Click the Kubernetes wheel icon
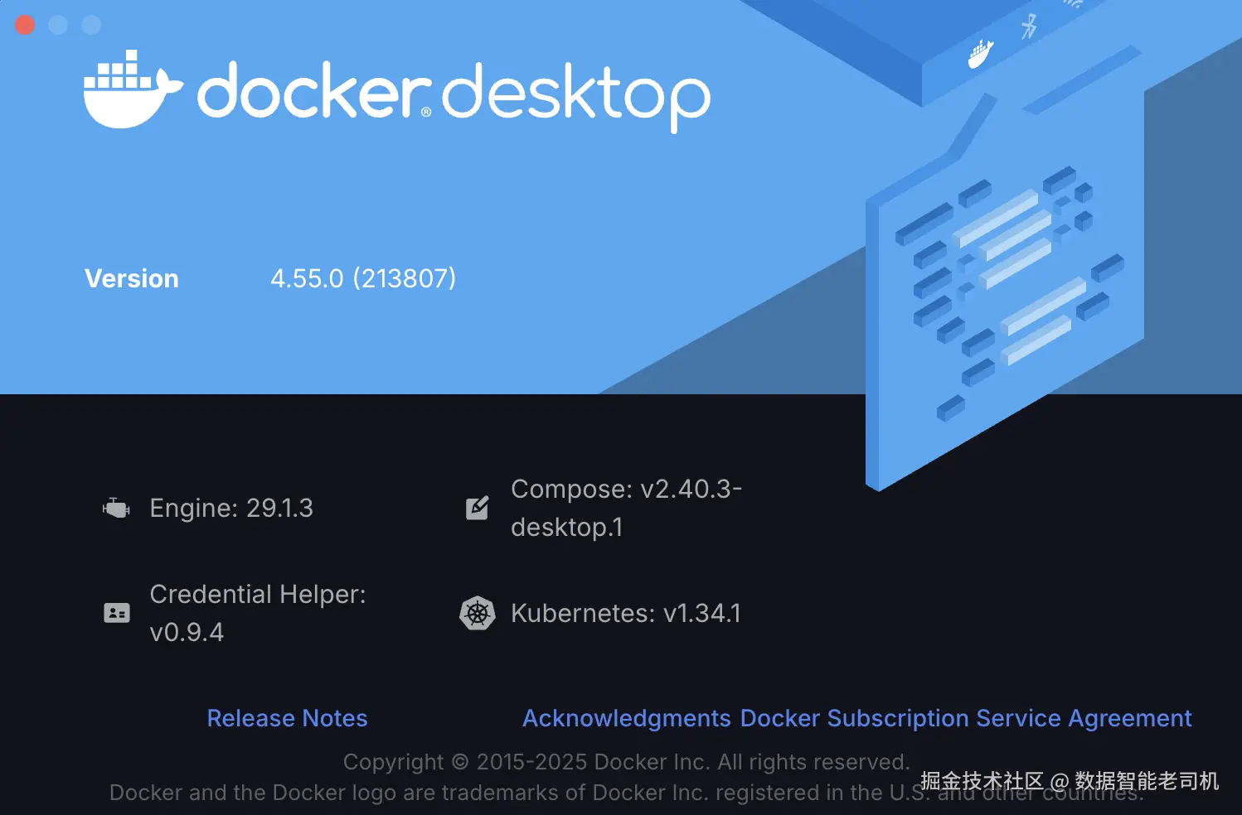 [x=478, y=614]
